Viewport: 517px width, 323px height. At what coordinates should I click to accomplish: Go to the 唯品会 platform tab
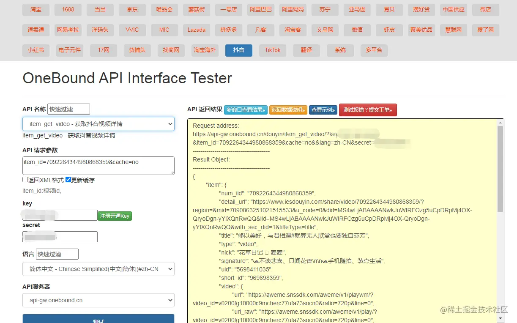click(x=164, y=10)
